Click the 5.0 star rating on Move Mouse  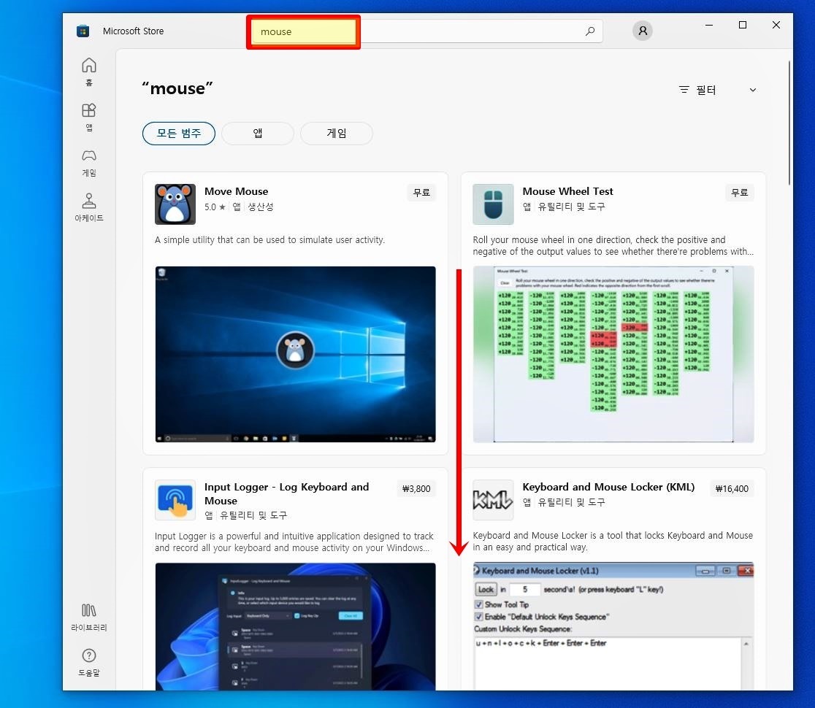click(x=215, y=207)
